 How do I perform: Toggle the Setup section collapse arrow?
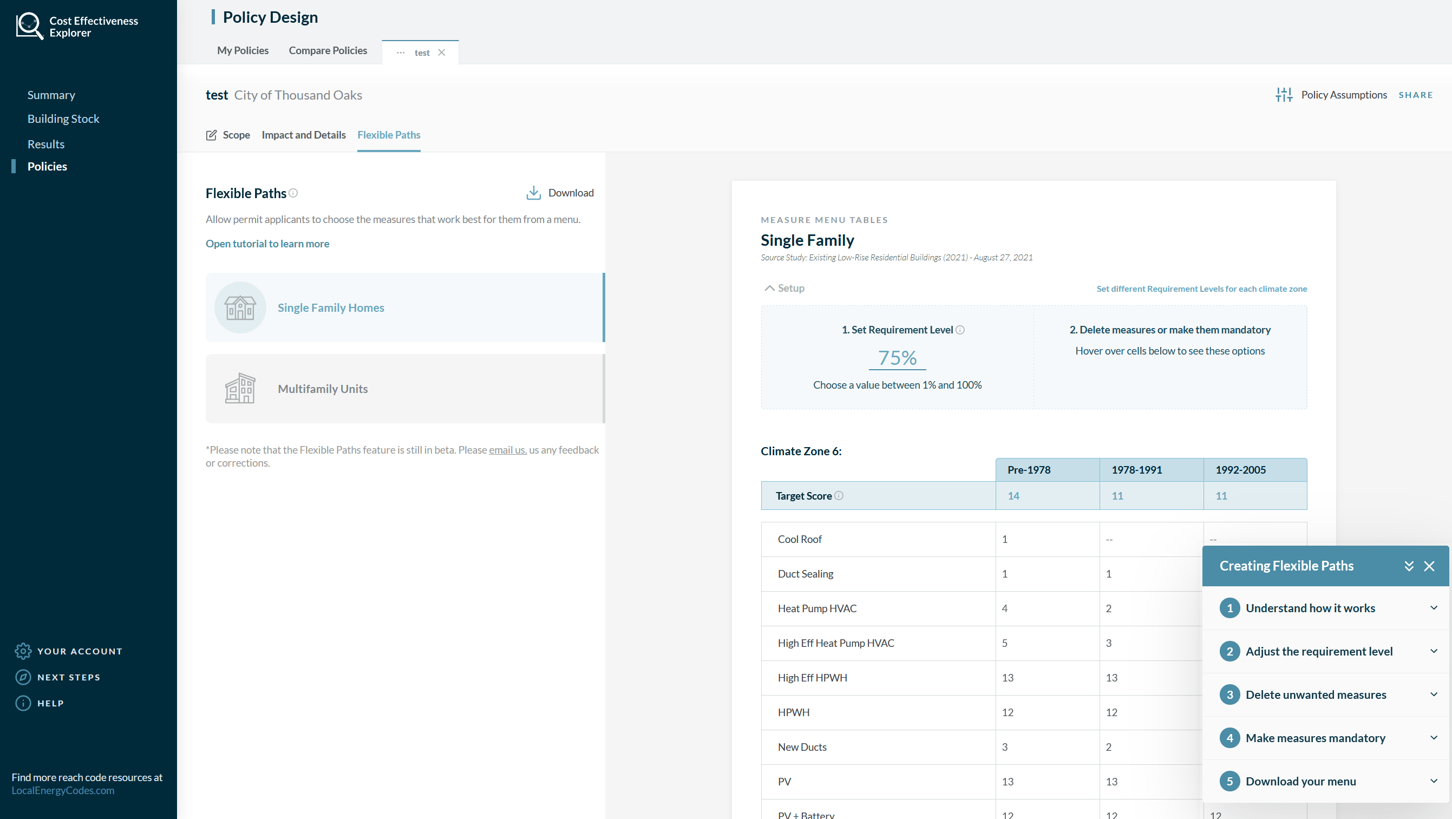coord(769,289)
